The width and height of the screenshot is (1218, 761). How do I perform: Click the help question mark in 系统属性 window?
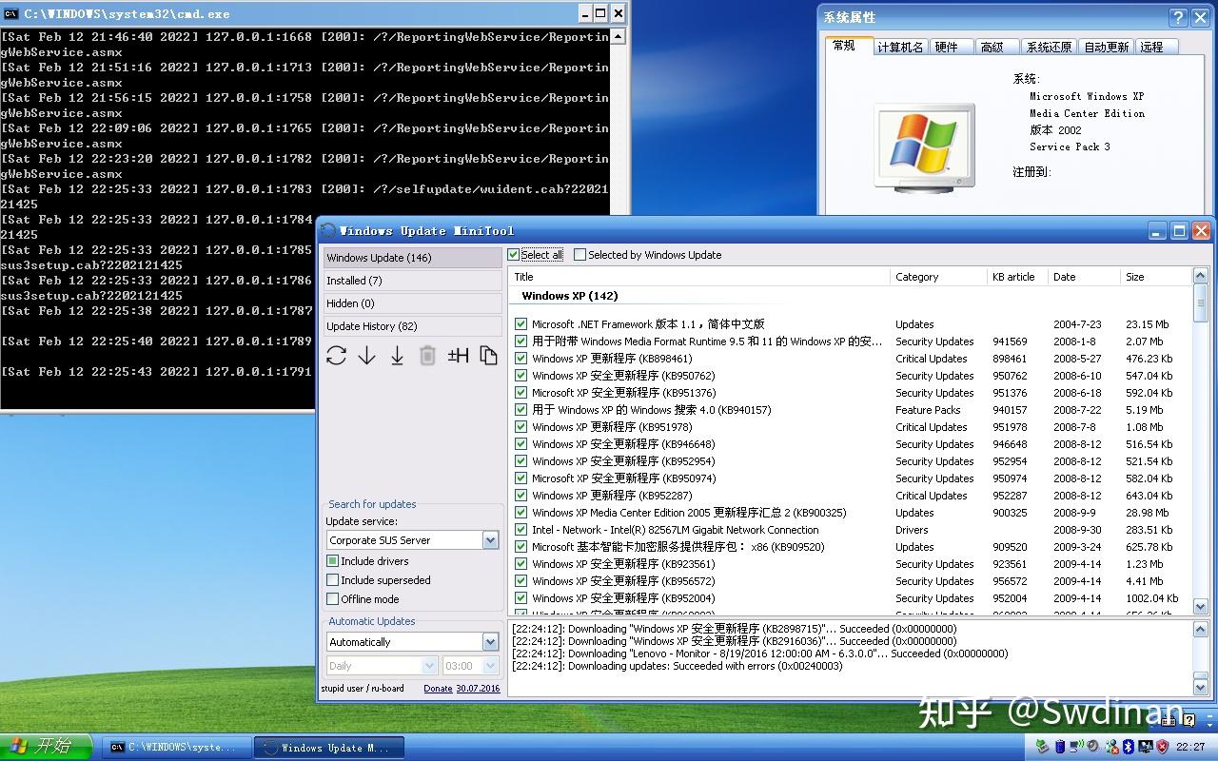point(1178,17)
